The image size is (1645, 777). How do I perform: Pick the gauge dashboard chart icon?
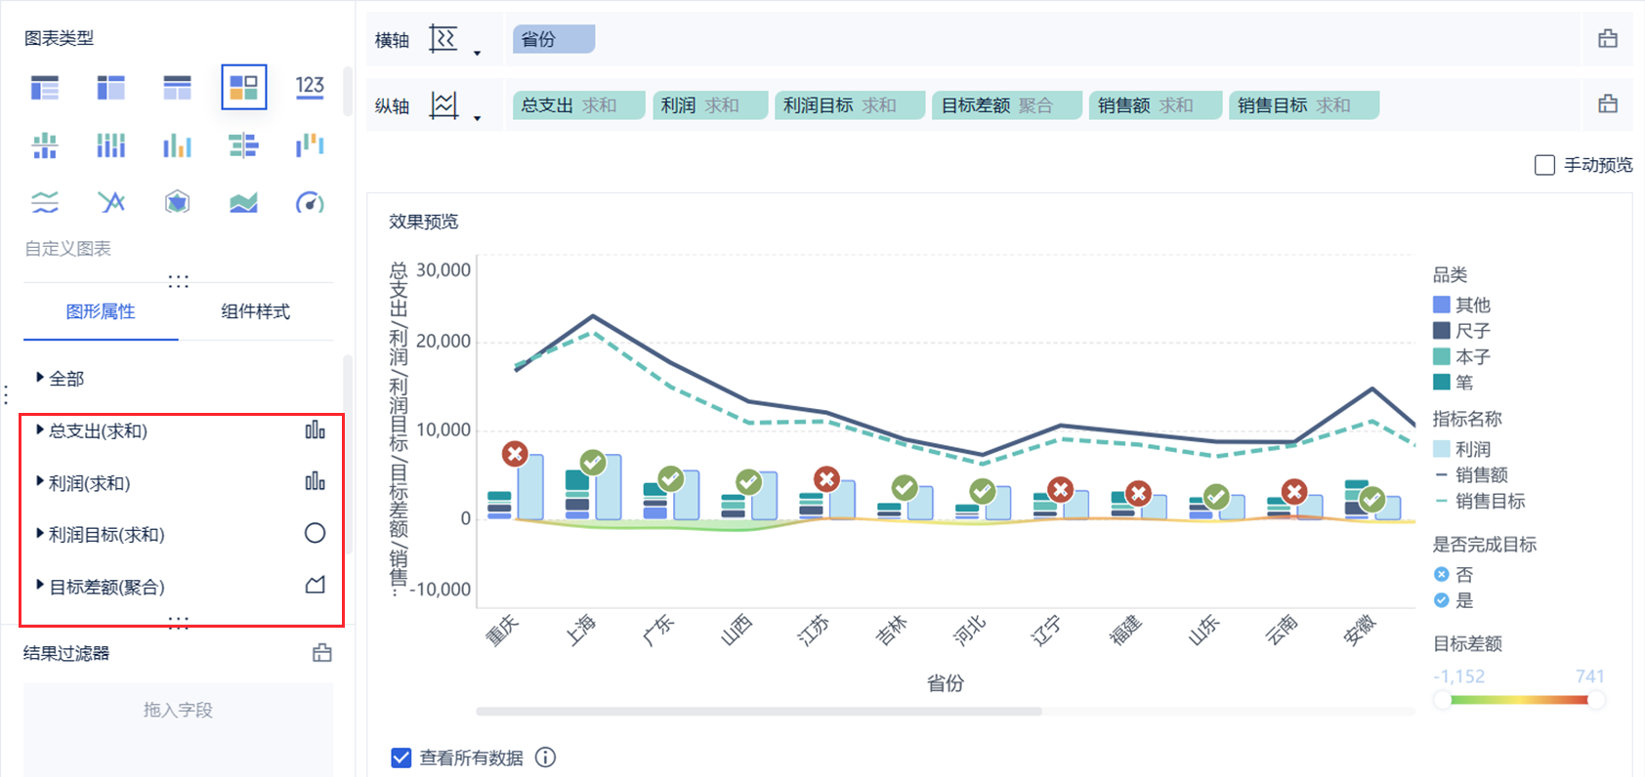[x=310, y=202]
